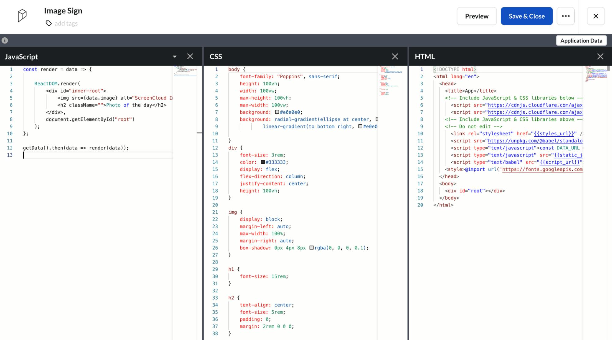Click '<title>App</title>' HTML line
Screen dimensions: 612x340
(471, 91)
